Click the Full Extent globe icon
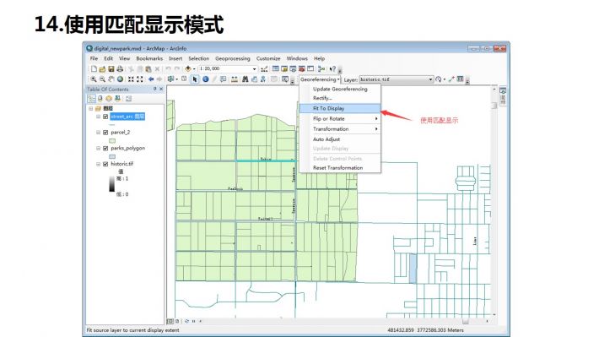 click(x=120, y=79)
